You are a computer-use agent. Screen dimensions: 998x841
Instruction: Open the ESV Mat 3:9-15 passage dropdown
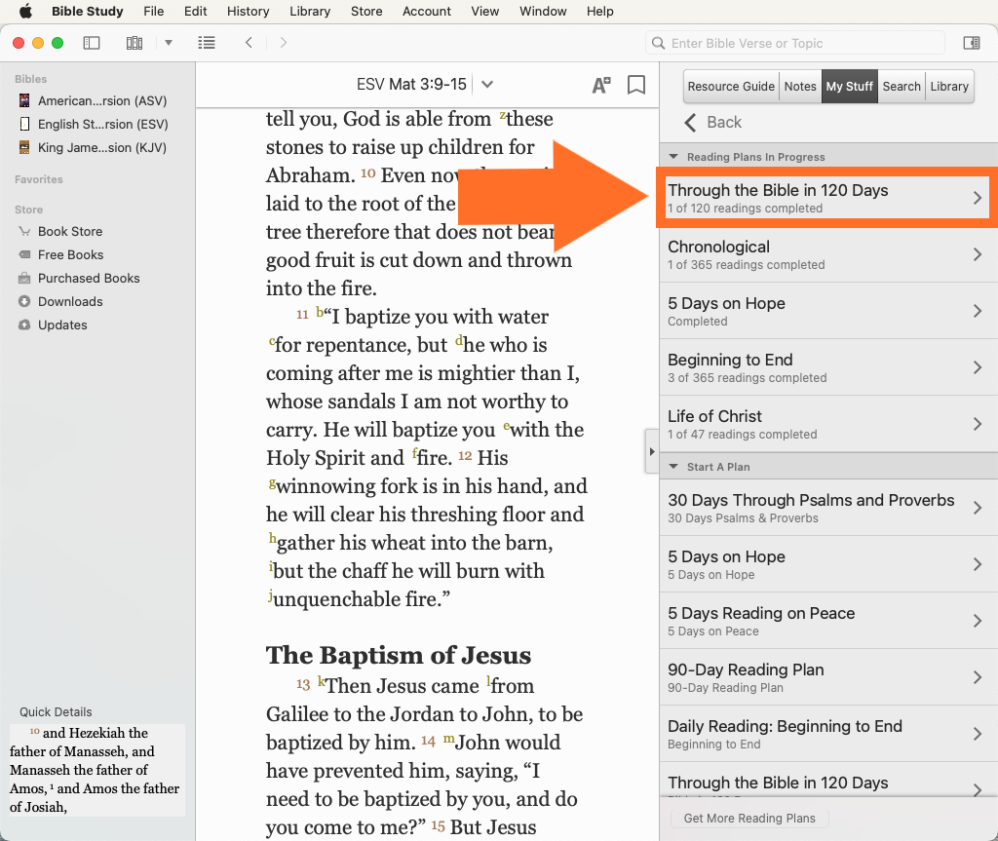(487, 85)
